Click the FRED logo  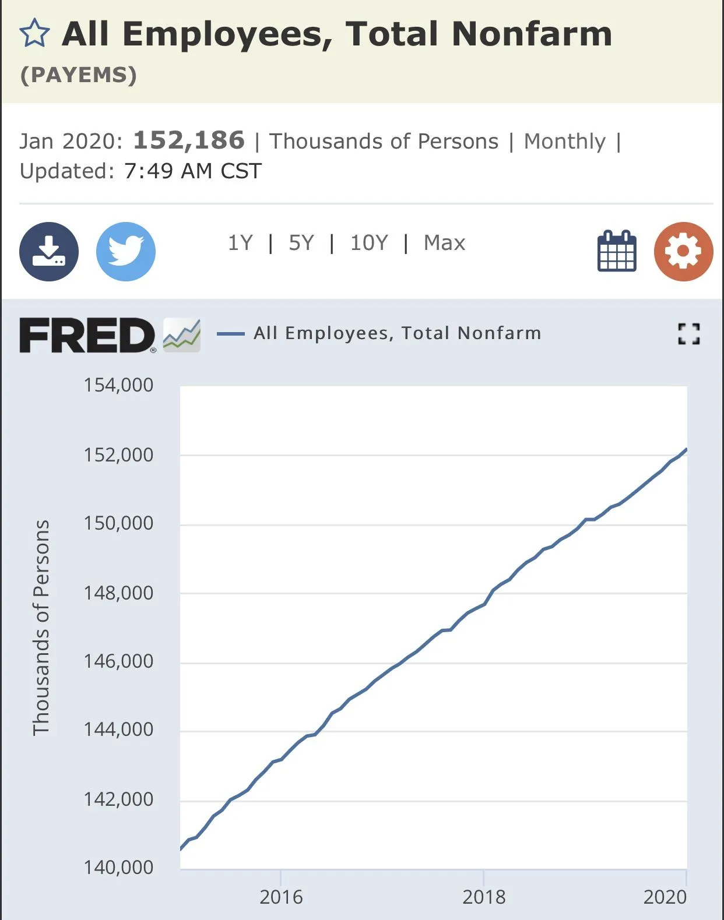click(87, 335)
